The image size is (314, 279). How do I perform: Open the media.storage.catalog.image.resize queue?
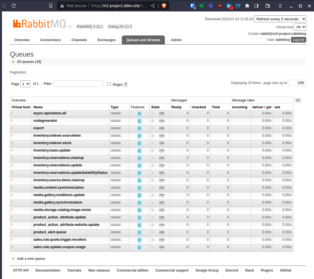point(62,210)
